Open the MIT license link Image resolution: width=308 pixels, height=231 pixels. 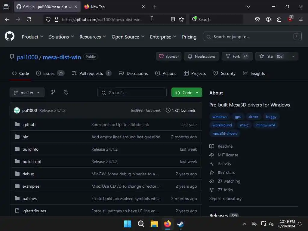click(x=228, y=155)
